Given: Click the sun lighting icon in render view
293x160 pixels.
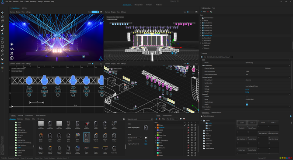Looking at the screenshot, I should point(12,44).
